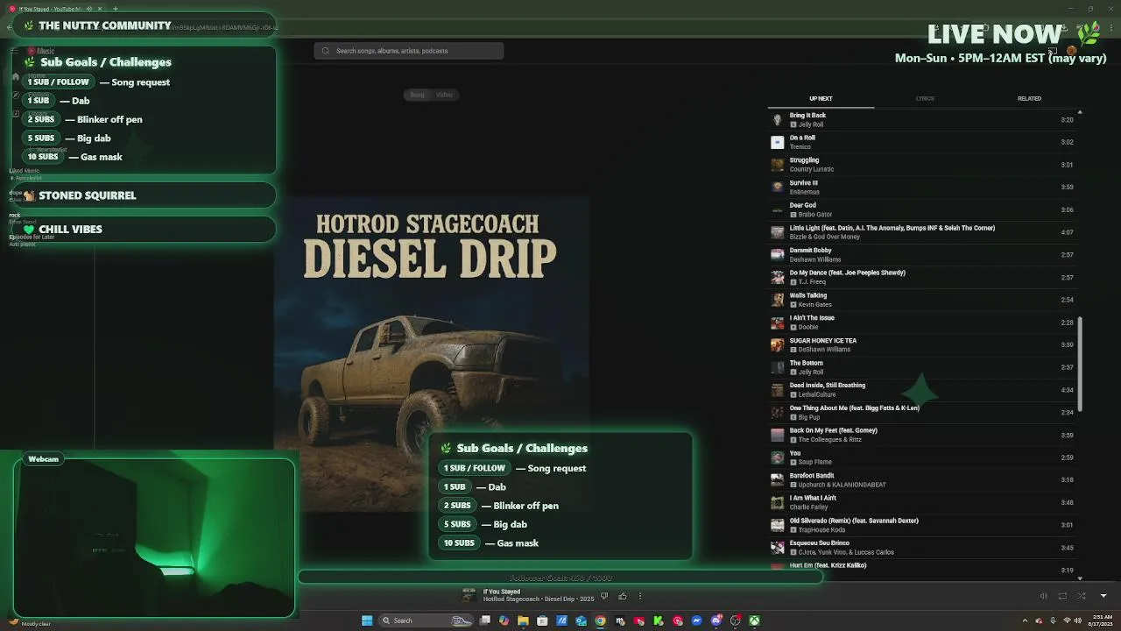Click the queue scroll down arrow
The image size is (1121, 631).
point(1080,578)
